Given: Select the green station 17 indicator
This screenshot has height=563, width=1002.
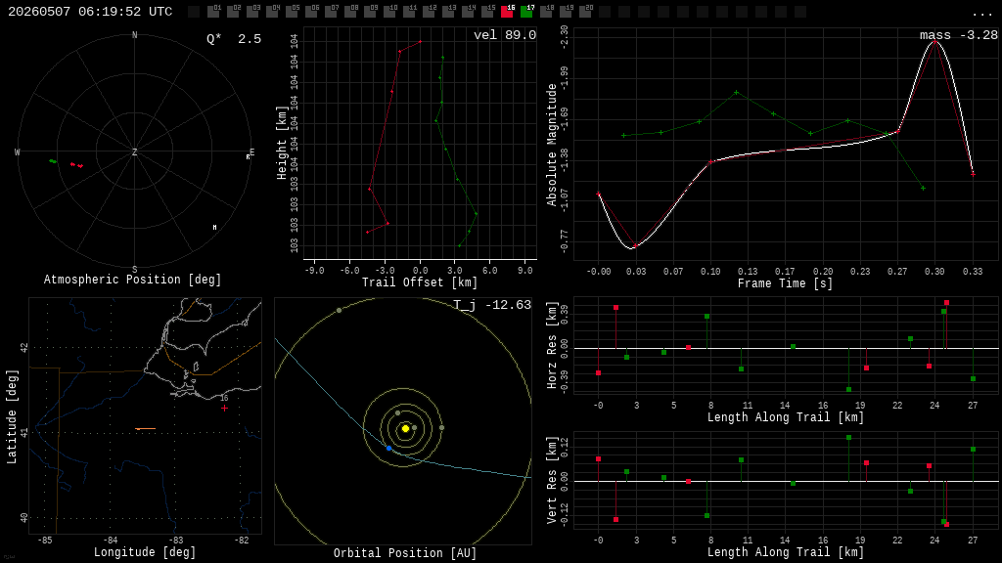Looking at the screenshot, I should point(526,12).
